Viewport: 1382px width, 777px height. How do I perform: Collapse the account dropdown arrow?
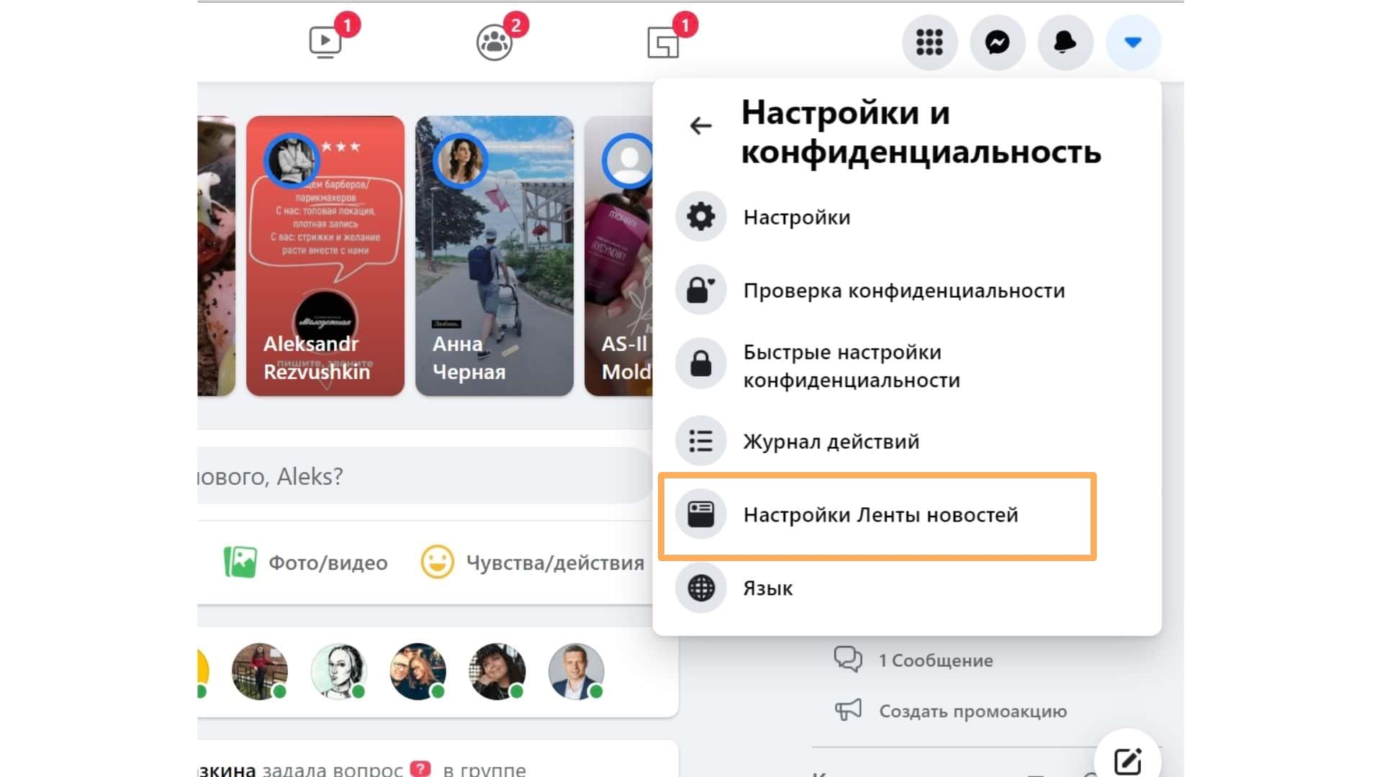1132,42
